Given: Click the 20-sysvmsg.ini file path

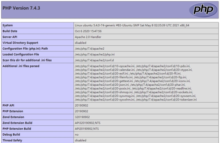Looking at the screenshot, I should coord(105,96).
